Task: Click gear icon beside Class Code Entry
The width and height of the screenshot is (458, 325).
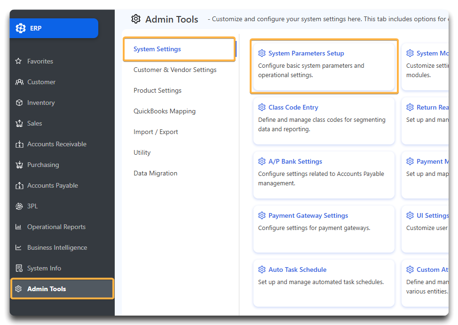Action: pyautogui.click(x=262, y=107)
